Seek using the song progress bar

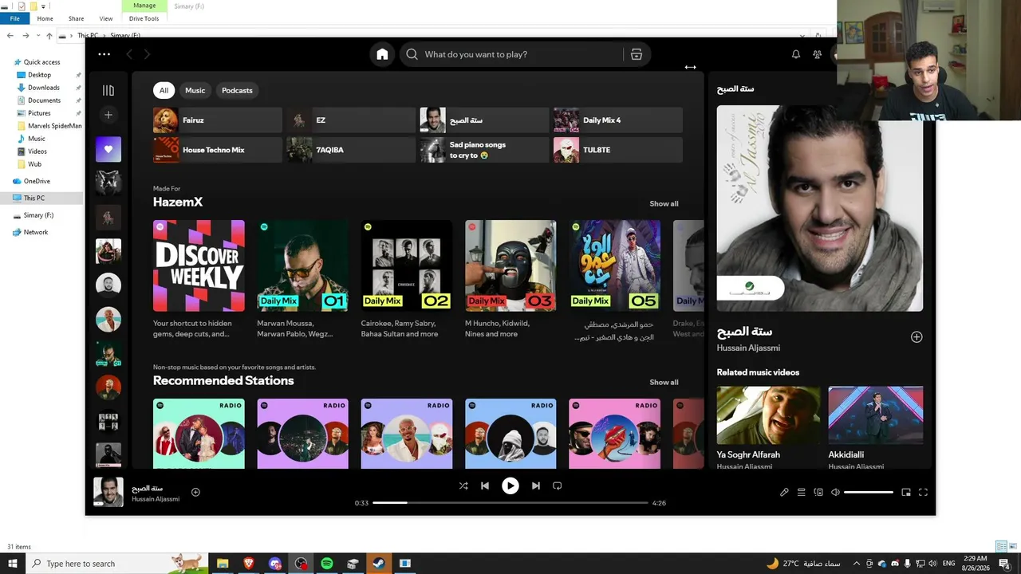coord(510,503)
